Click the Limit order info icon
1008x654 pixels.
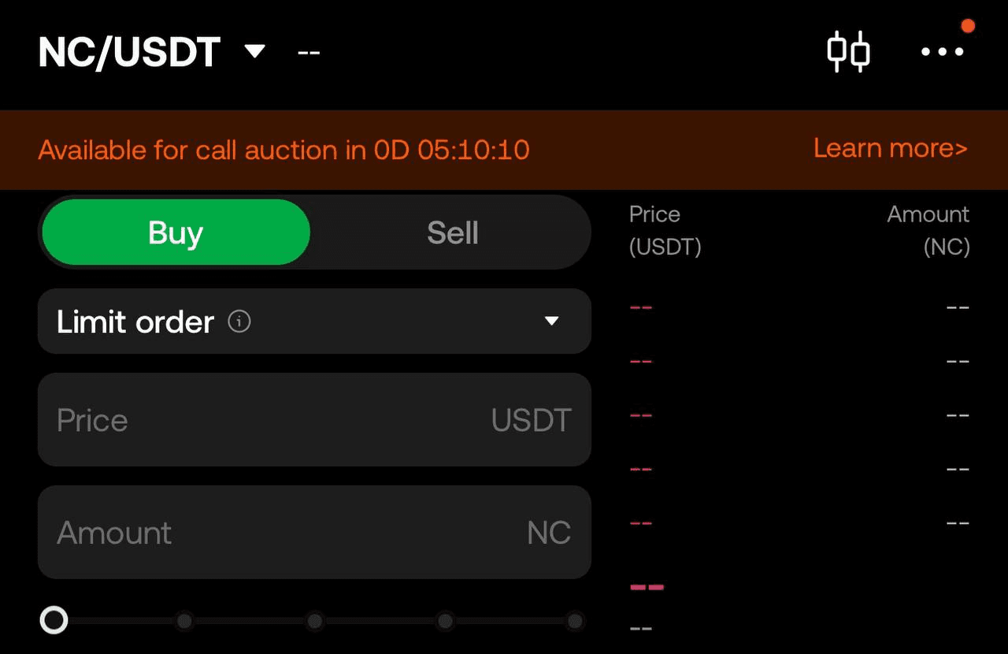click(239, 321)
